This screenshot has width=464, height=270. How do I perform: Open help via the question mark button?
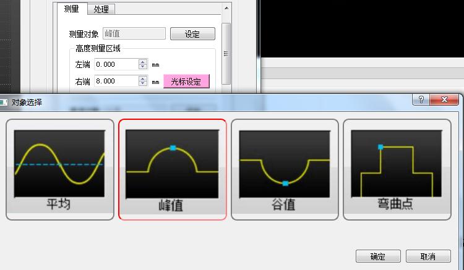tap(421, 99)
